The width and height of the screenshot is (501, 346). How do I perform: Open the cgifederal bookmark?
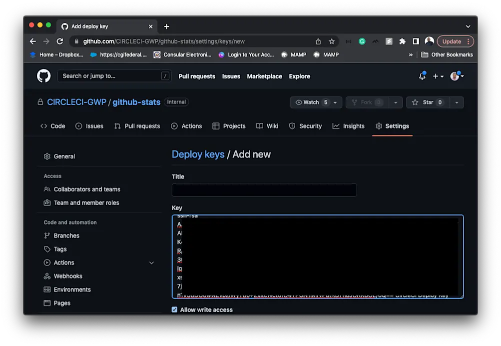(x=118, y=54)
